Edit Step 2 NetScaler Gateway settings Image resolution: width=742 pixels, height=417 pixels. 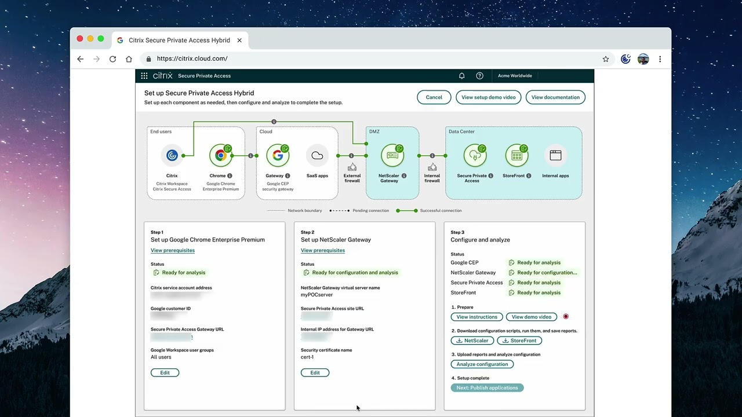pos(315,372)
